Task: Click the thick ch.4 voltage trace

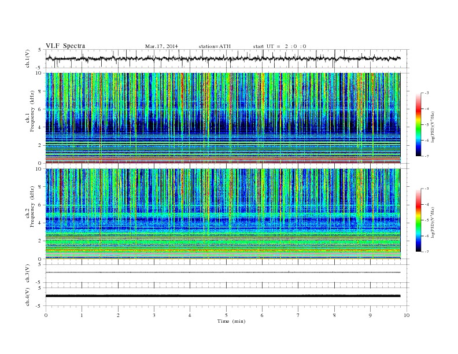Action: [223, 296]
